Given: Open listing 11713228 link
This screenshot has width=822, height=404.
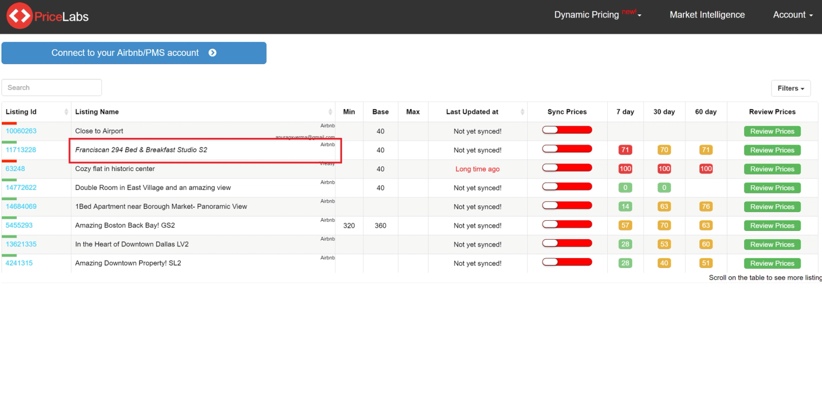Looking at the screenshot, I should coord(21,150).
